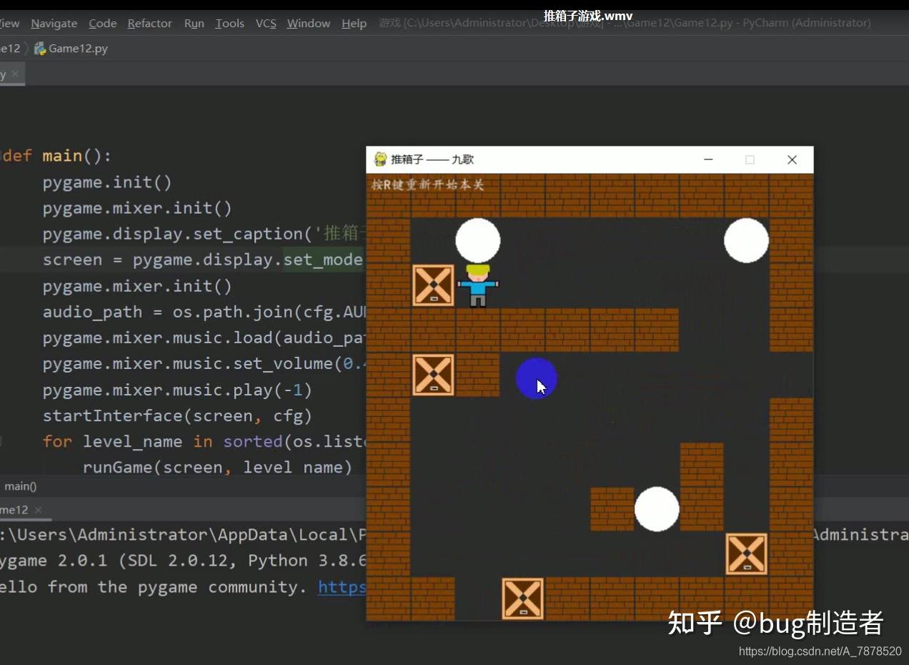The width and height of the screenshot is (909, 665).
Task: Close the me12 console tab
Action: [x=39, y=510]
